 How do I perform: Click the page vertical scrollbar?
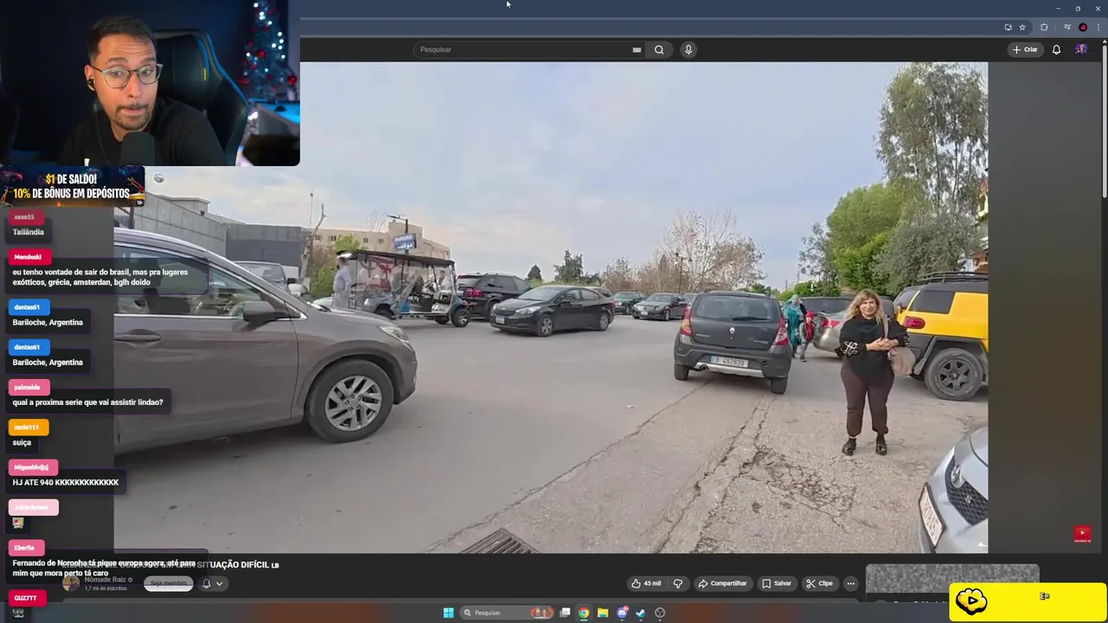[1105, 121]
